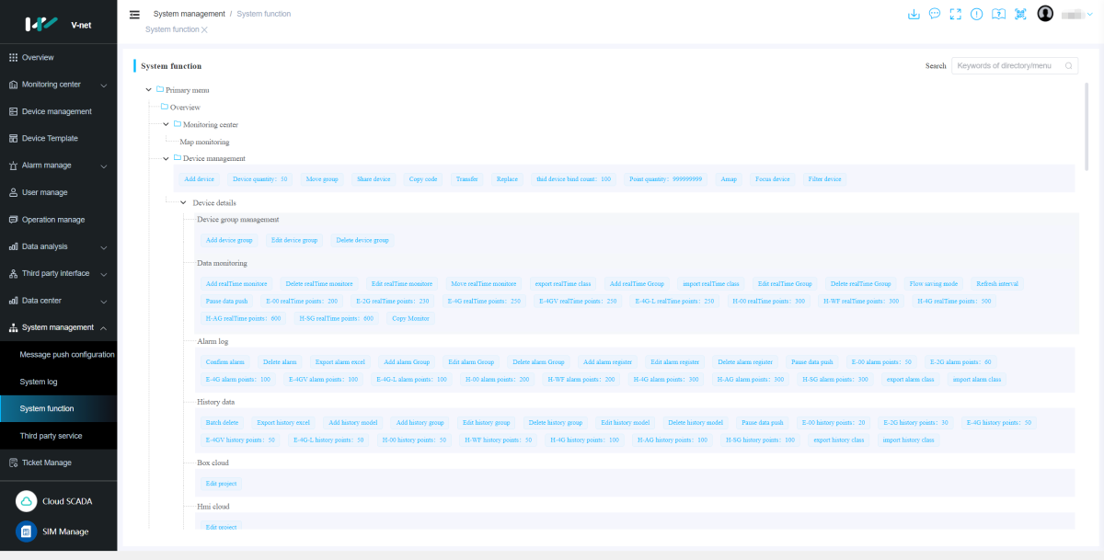The width and height of the screenshot is (1104, 560).
Task: Click the user avatar picture
Action: click(1045, 14)
